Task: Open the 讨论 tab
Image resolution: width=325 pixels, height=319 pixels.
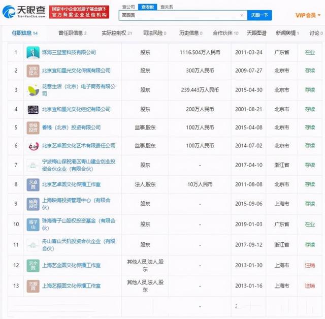Action: [x=316, y=33]
